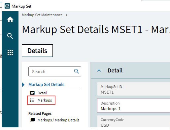Expand breadcrumb arrow after Markup Set Maintenance
The width and height of the screenshot is (170, 130).
pyautogui.click(x=66, y=15)
